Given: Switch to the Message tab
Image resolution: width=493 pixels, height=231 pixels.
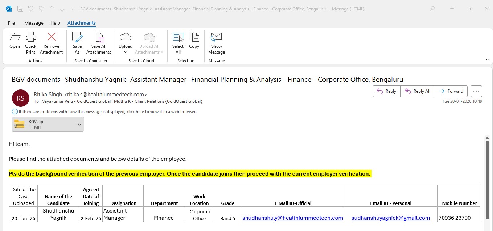Looking at the screenshot, I should pyautogui.click(x=34, y=23).
